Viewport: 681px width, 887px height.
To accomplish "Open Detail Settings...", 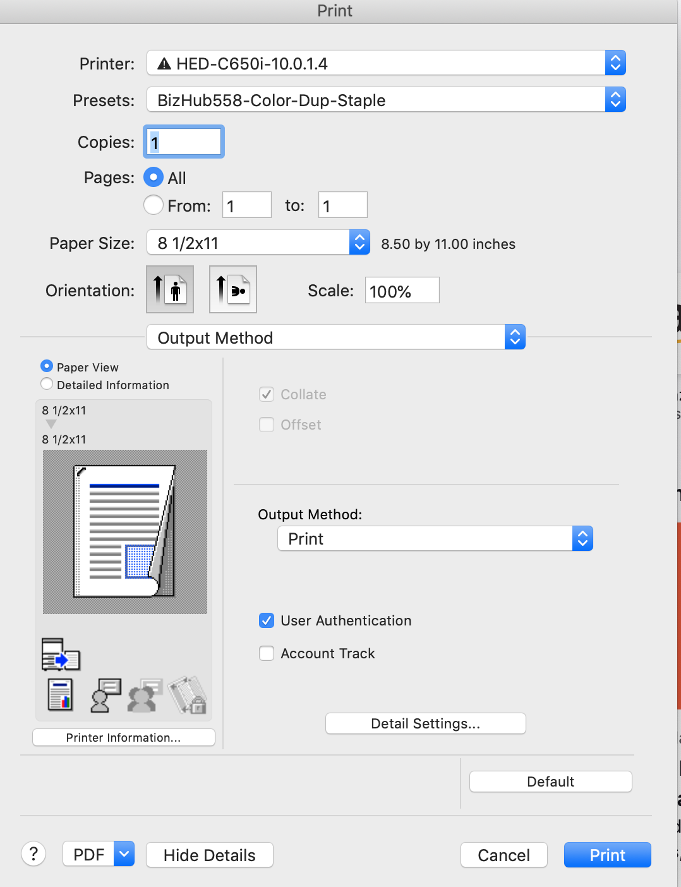I will point(426,723).
